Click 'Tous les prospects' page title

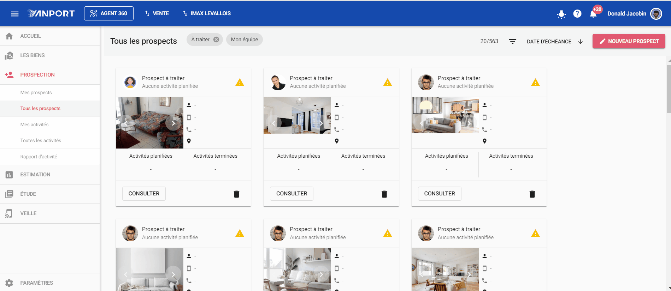[x=143, y=41]
